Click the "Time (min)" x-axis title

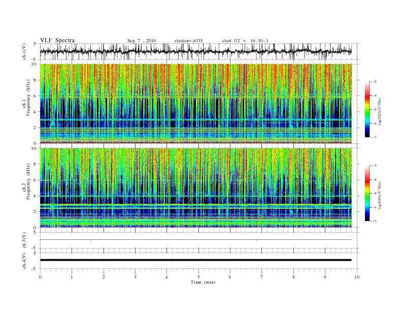tap(203, 282)
